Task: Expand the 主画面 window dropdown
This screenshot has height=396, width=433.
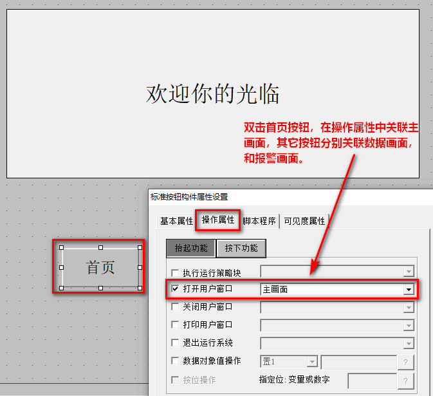Action: tap(408, 290)
